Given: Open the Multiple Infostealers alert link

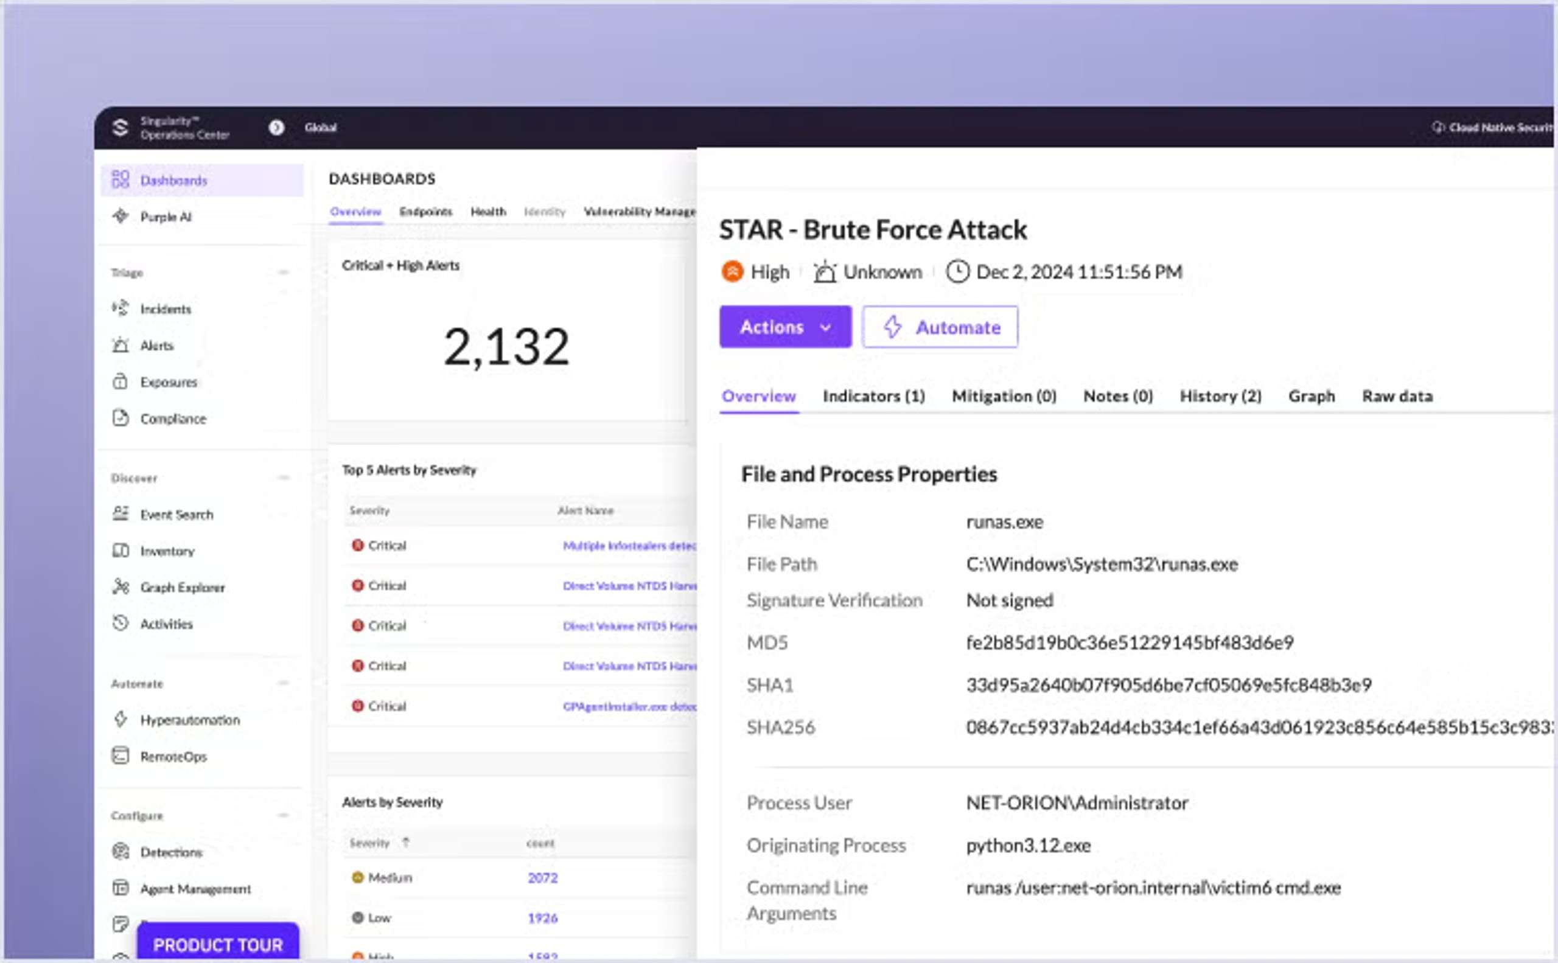Looking at the screenshot, I should point(628,545).
